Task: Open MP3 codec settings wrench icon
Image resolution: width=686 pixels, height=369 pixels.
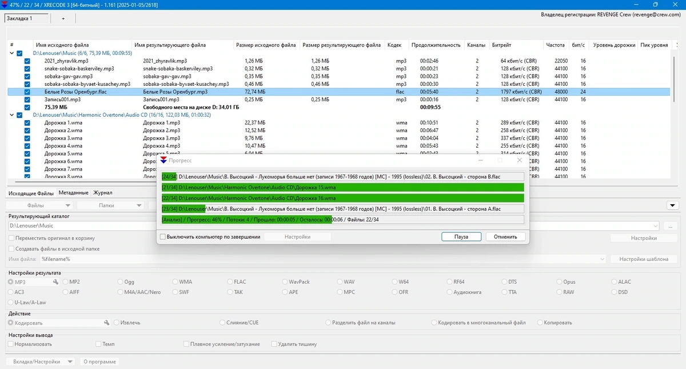Action: 56,282
